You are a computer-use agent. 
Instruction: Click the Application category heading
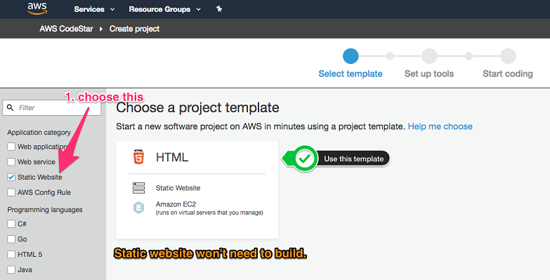coord(39,133)
